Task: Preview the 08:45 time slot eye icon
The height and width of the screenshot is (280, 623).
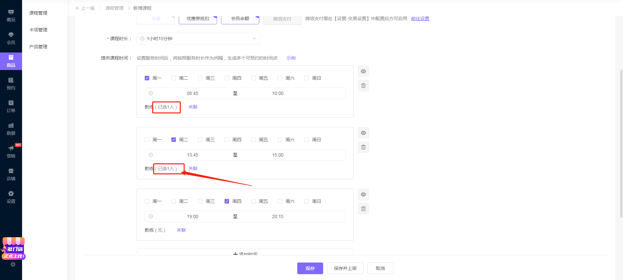Action: tap(363, 71)
